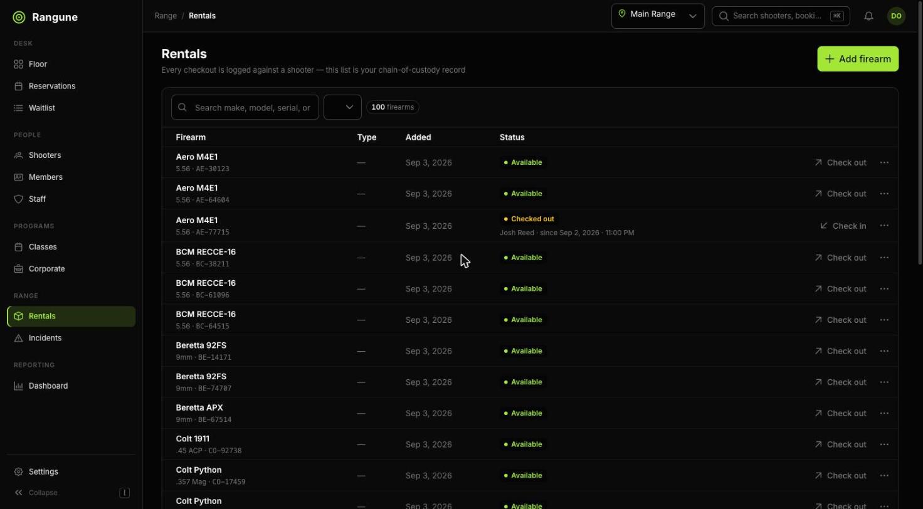Click the page vertical scrollbar
The image size is (923, 509).
coord(920,133)
